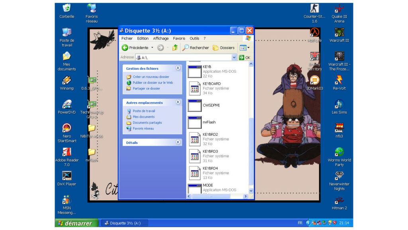Screen dimensions: 408x230
Task: Expand the Détails panel
Action: tap(178, 142)
